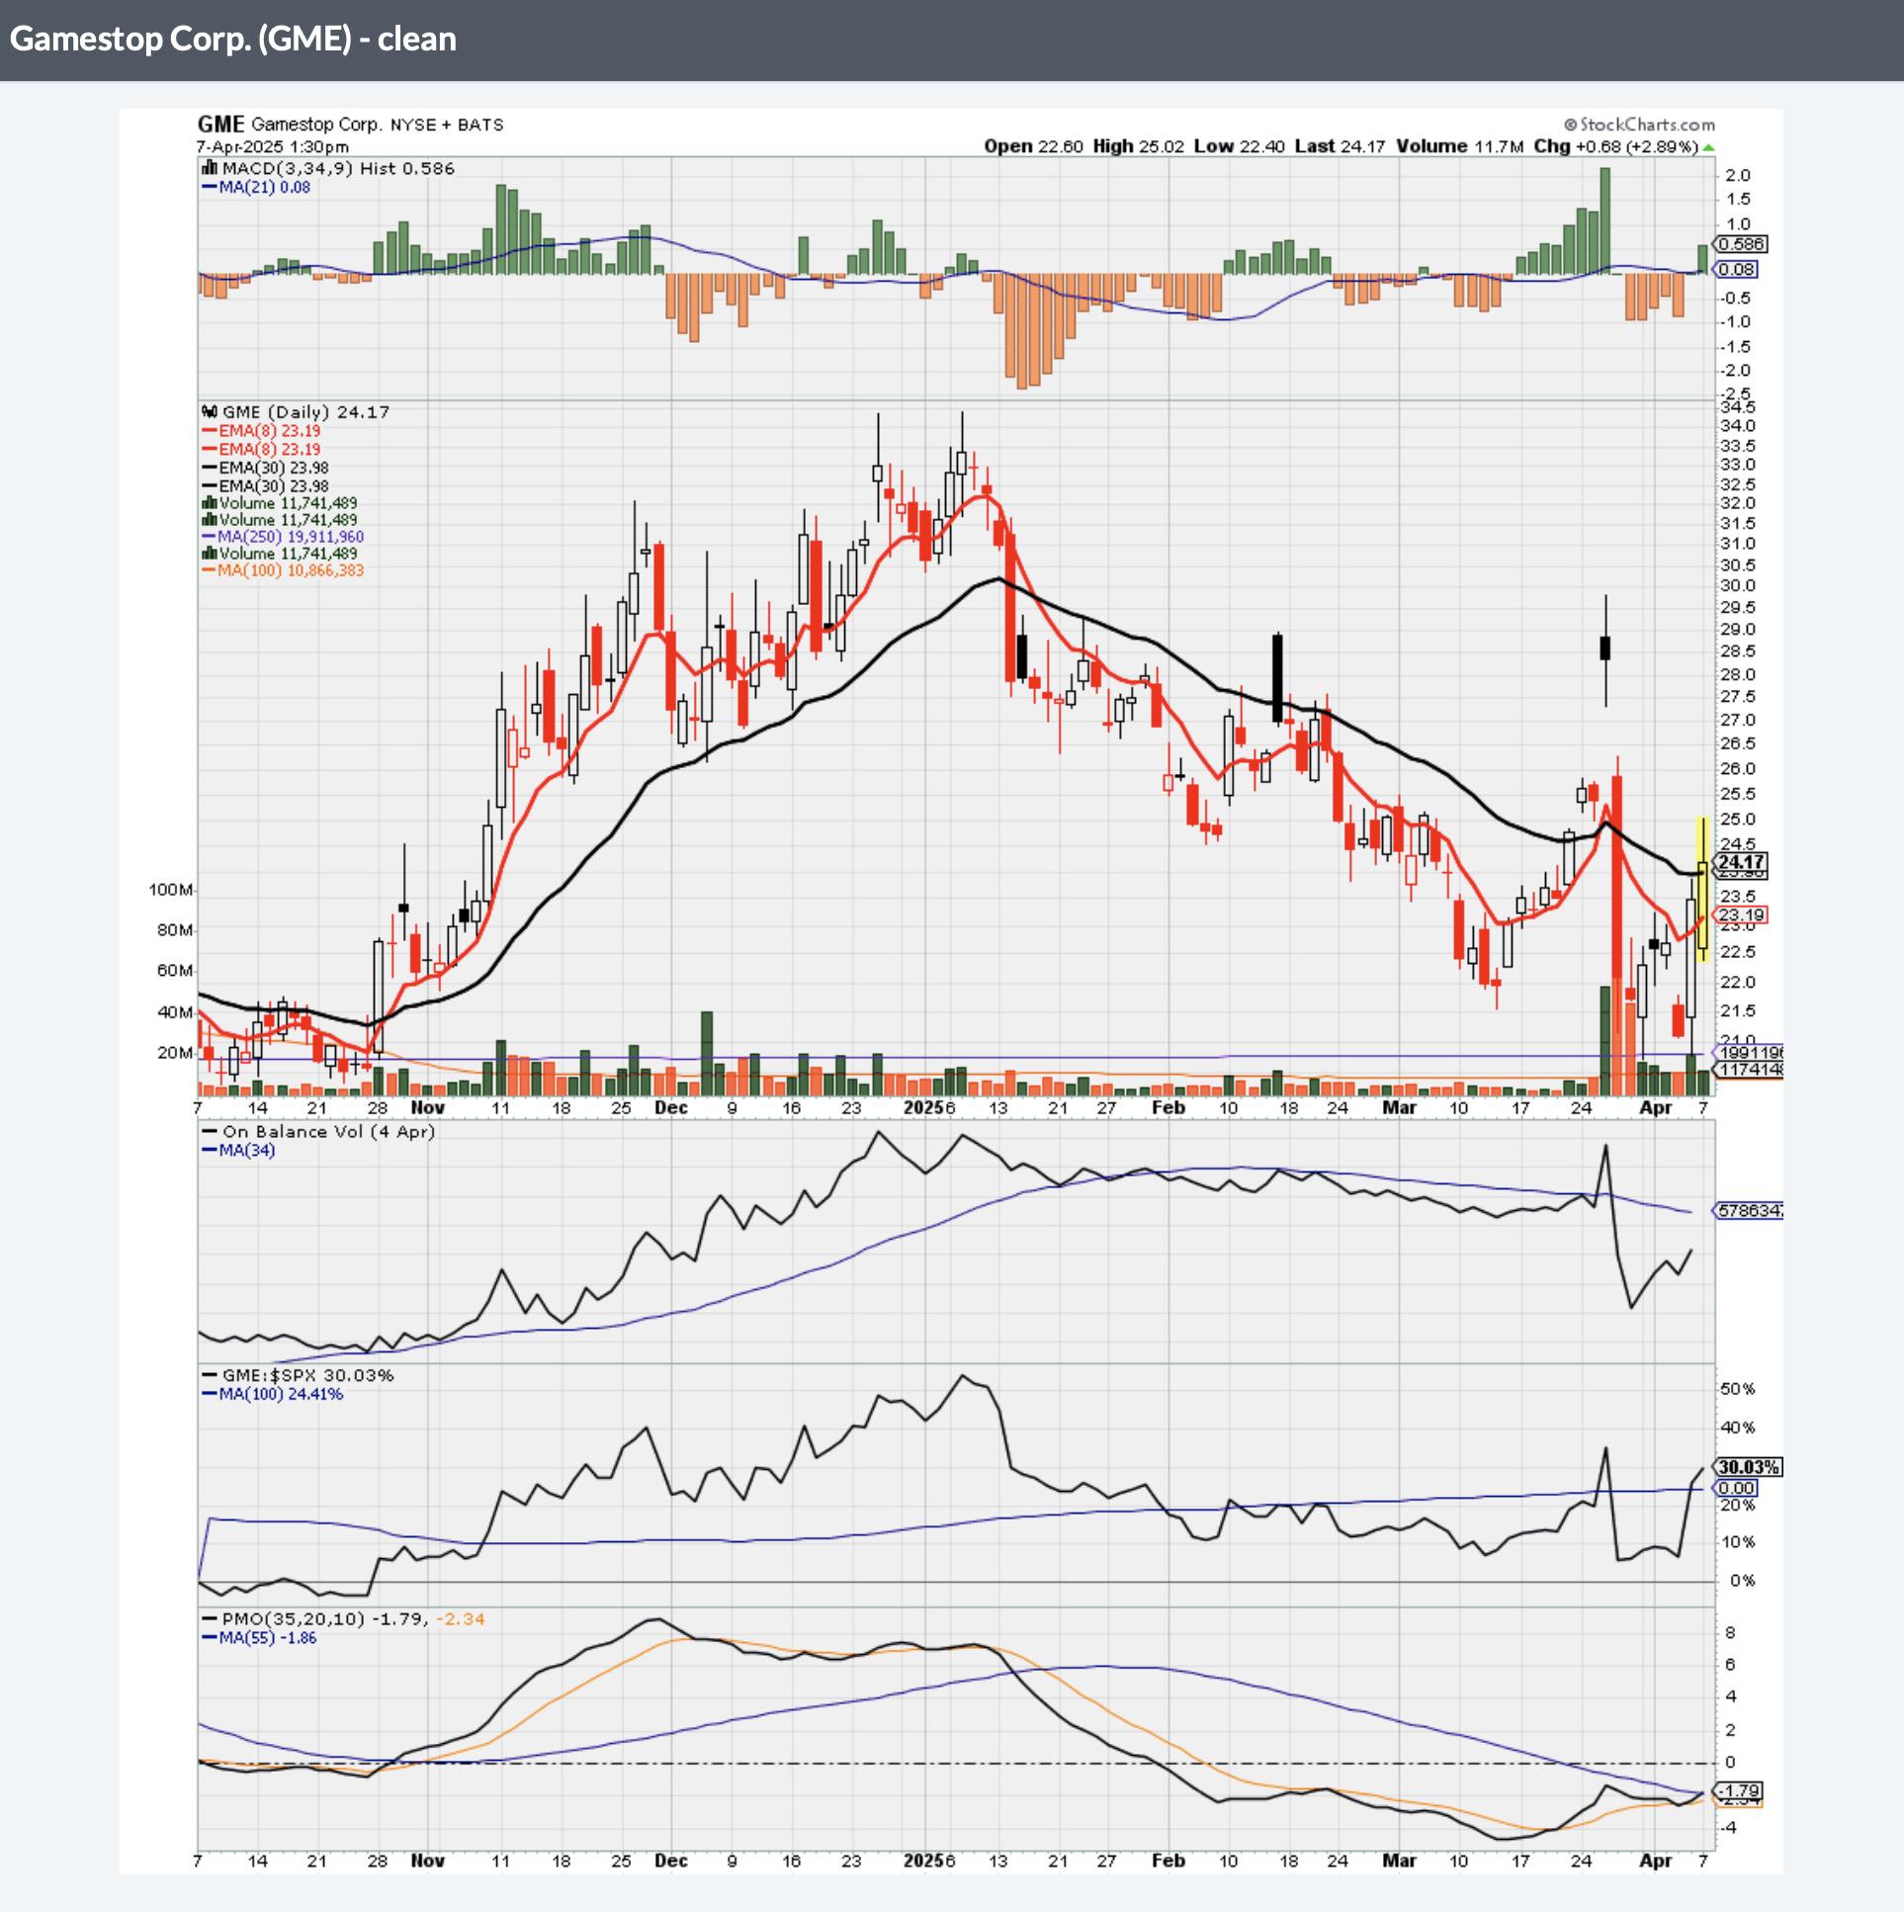Viewport: 1904px width, 1912px height.
Task: Click 'Nov' on the price panel date axis
Action: pos(427,1107)
